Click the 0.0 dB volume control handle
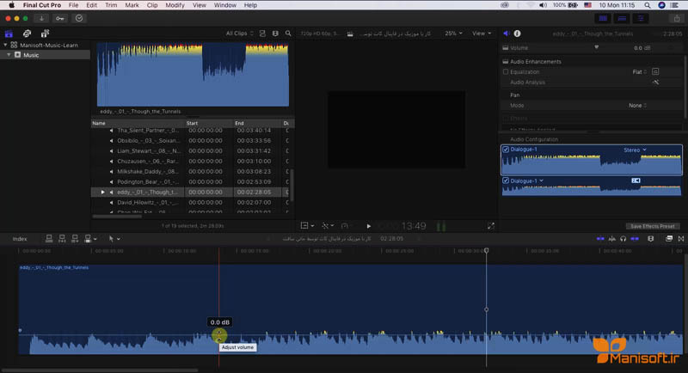This screenshot has width=688, height=373. (x=219, y=336)
